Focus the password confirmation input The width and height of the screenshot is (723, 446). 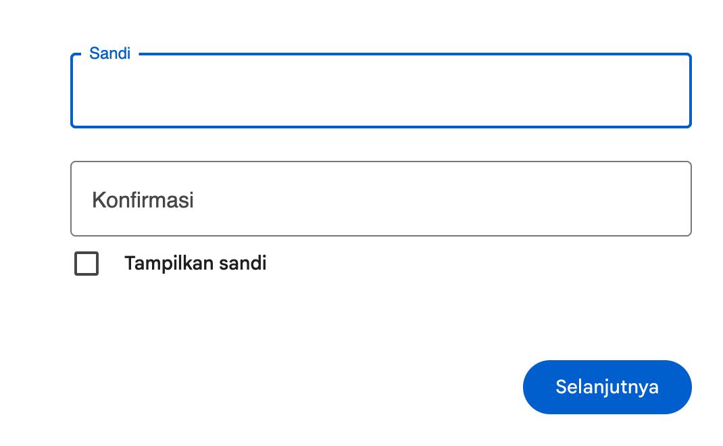380,198
